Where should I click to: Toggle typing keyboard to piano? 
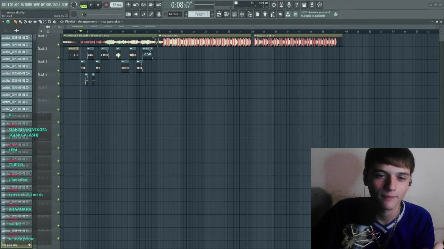[128, 14]
